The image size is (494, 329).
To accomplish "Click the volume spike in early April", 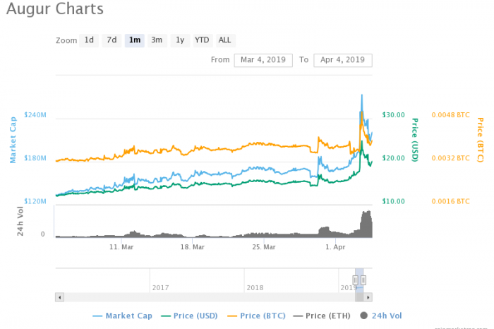I will pos(366,225).
